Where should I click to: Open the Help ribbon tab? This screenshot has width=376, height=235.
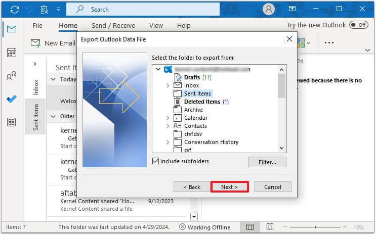(x=184, y=25)
